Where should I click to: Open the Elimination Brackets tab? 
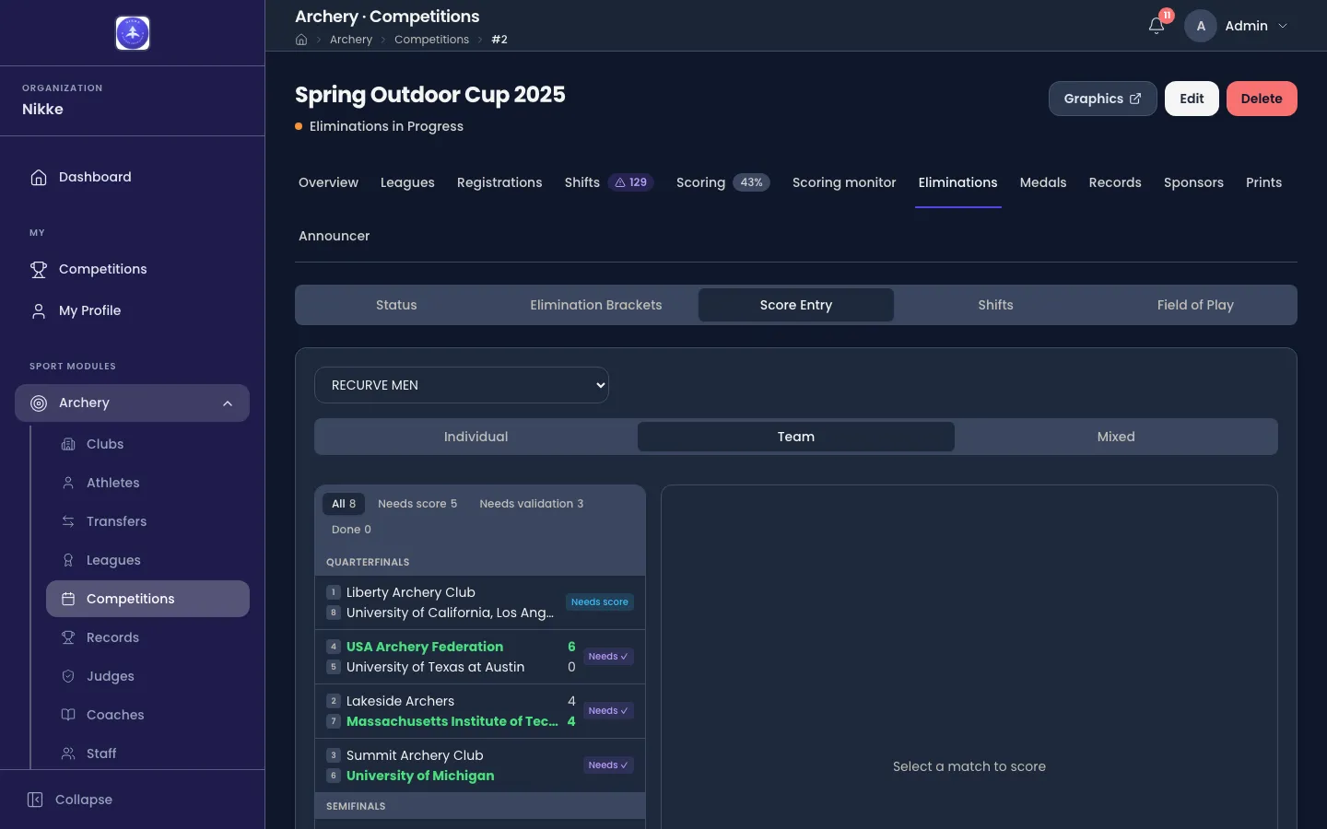click(x=596, y=305)
